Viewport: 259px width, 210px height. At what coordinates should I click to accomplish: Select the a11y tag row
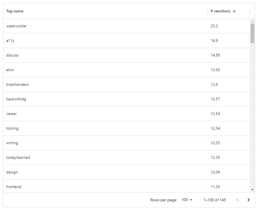127,41
